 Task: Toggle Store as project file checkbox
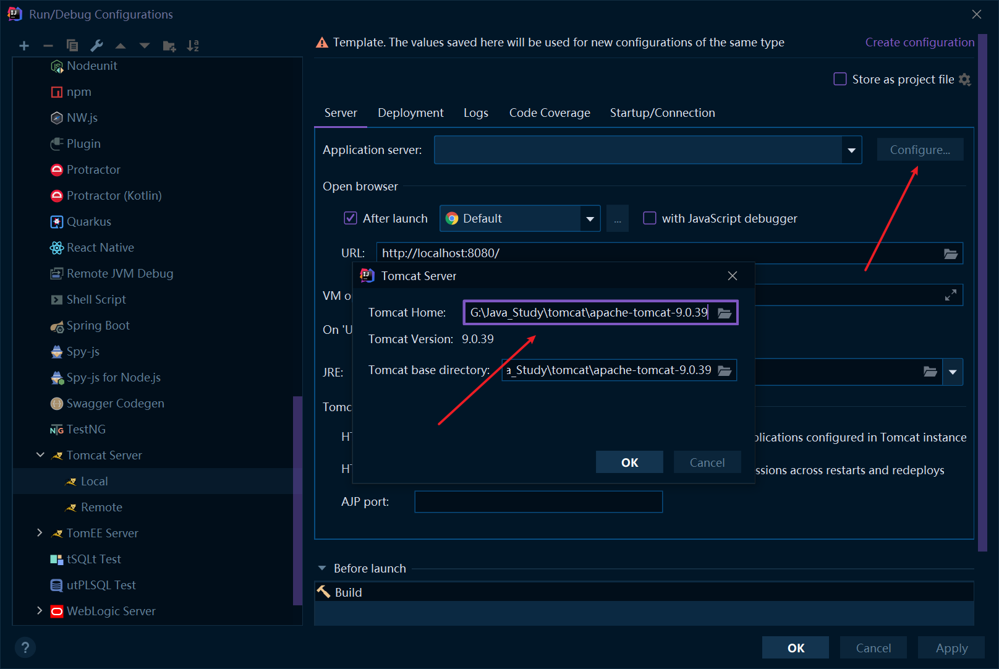point(840,79)
